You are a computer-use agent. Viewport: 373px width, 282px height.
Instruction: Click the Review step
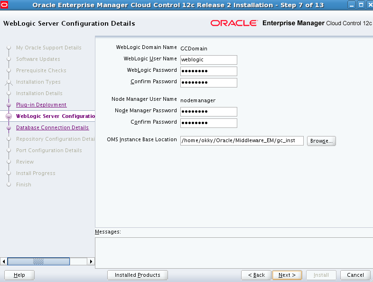[x=25, y=162]
